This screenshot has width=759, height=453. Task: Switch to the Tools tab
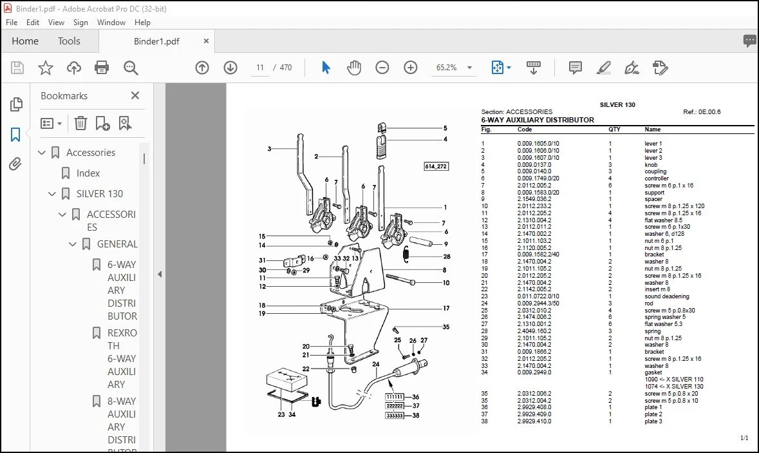[70, 41]
